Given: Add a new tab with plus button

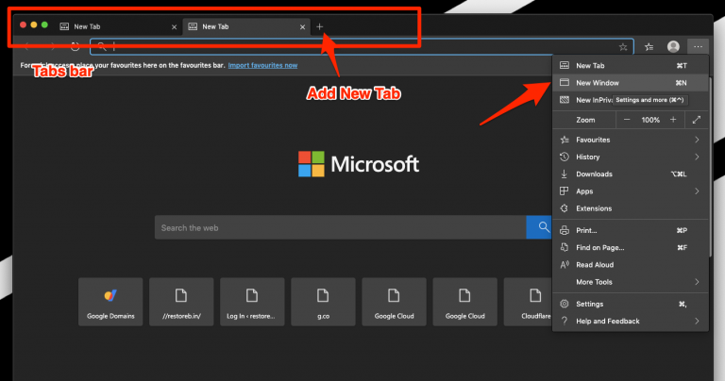Looking at the screenshot, I should click(x=319, y=26).
